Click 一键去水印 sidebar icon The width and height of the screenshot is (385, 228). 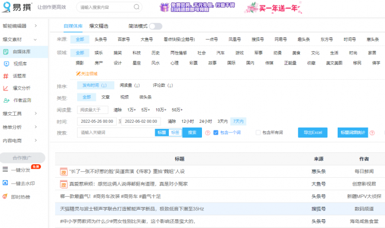[5, 183]
